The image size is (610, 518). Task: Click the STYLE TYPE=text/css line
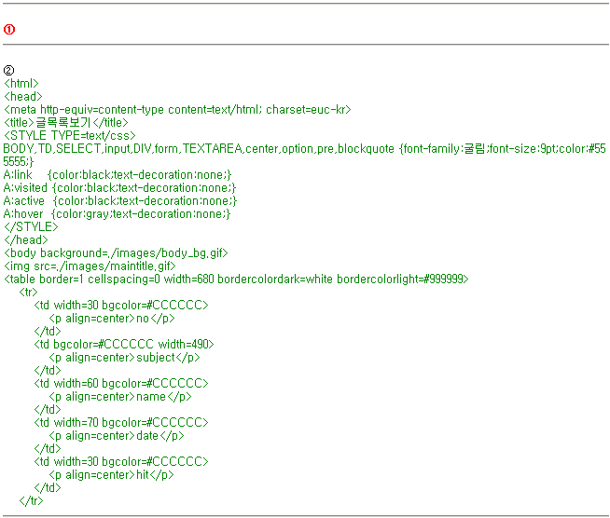click(70, 136)
